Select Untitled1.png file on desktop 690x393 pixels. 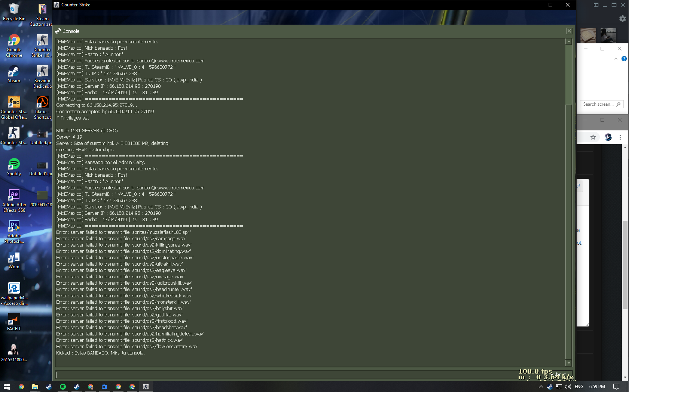pos(42,168)
